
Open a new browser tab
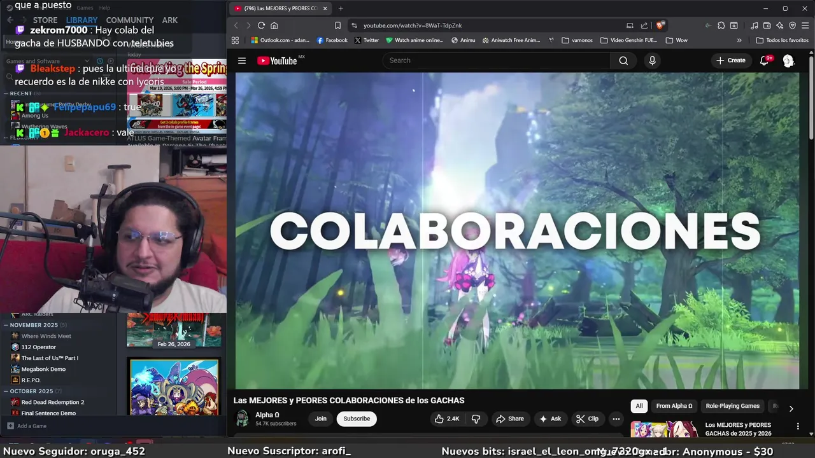point(341,8)
